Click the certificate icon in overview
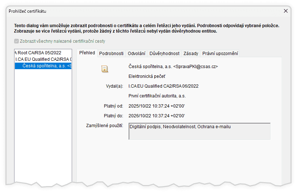 coord(105,69)
